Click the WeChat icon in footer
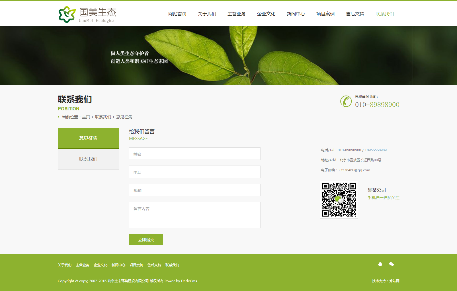Screen dimensions: 457x291 pyautogui.click(x=392, y=264)
